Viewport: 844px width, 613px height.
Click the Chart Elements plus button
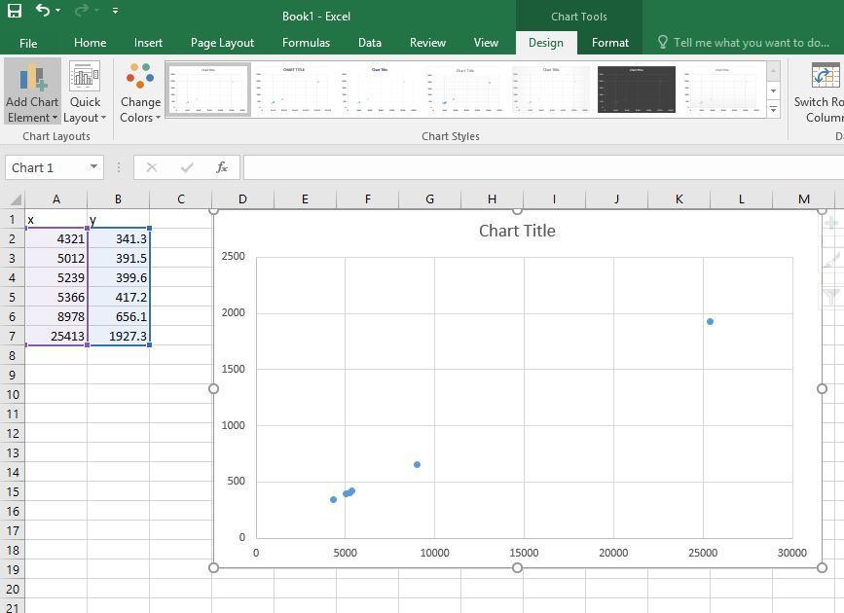[831, 223]
